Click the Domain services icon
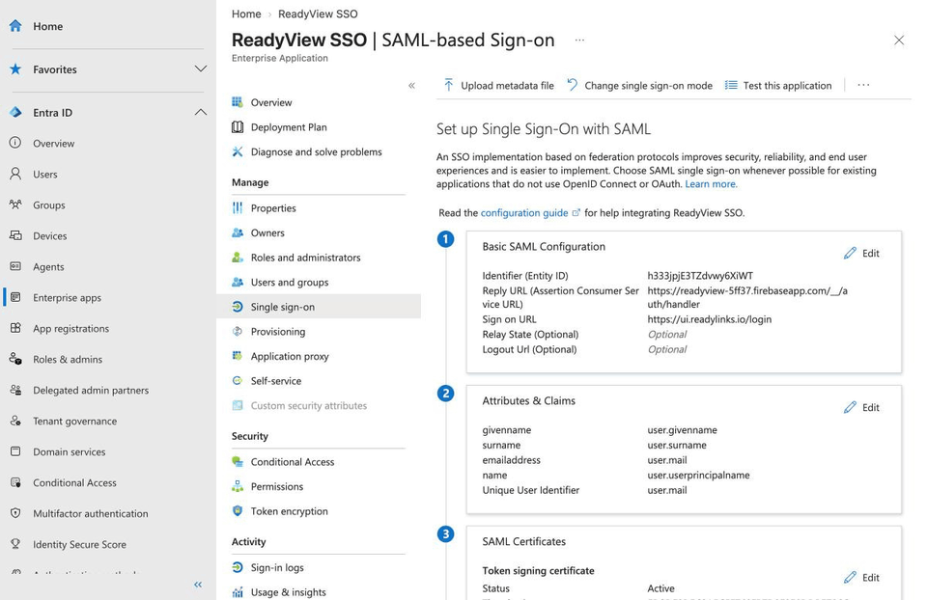Screen dimensions: 927x600 tap(16, 451)
